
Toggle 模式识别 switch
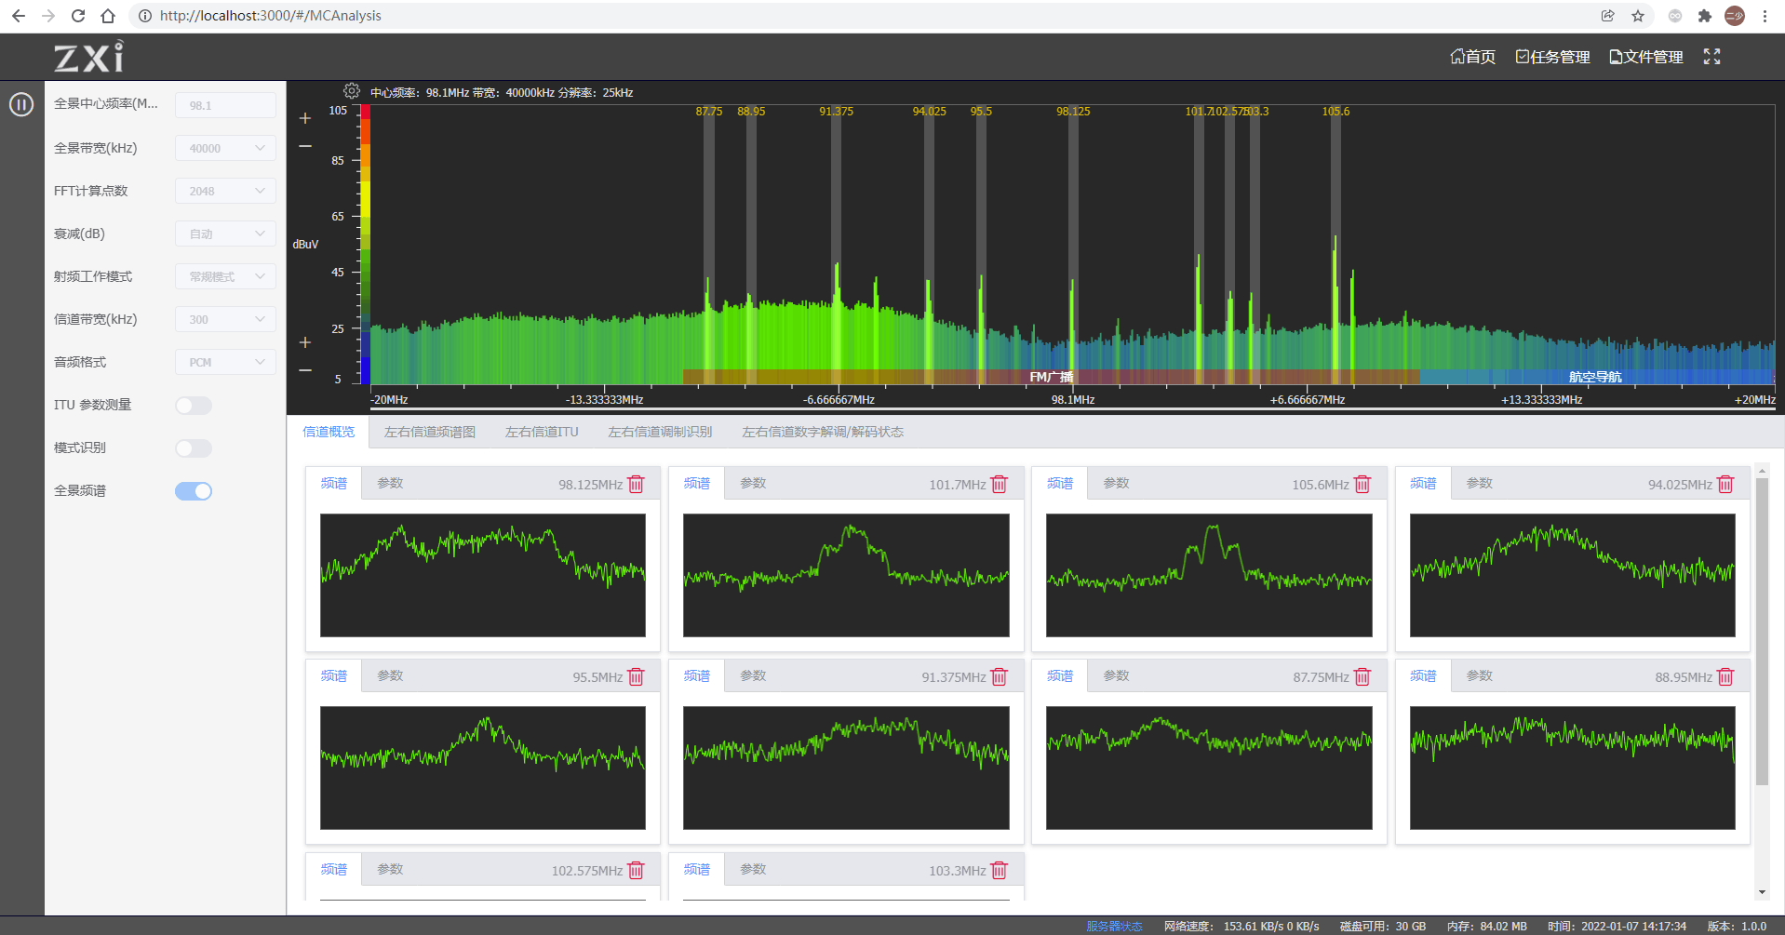[194, 448]
